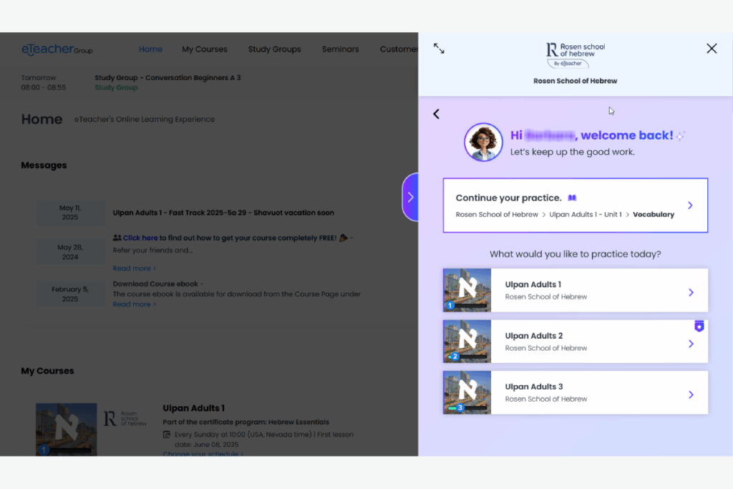This screenshot has width=733, height=489.
Task: Click the badge icon on the Ulpan Adults 2 card
Action: click(699, 326)
